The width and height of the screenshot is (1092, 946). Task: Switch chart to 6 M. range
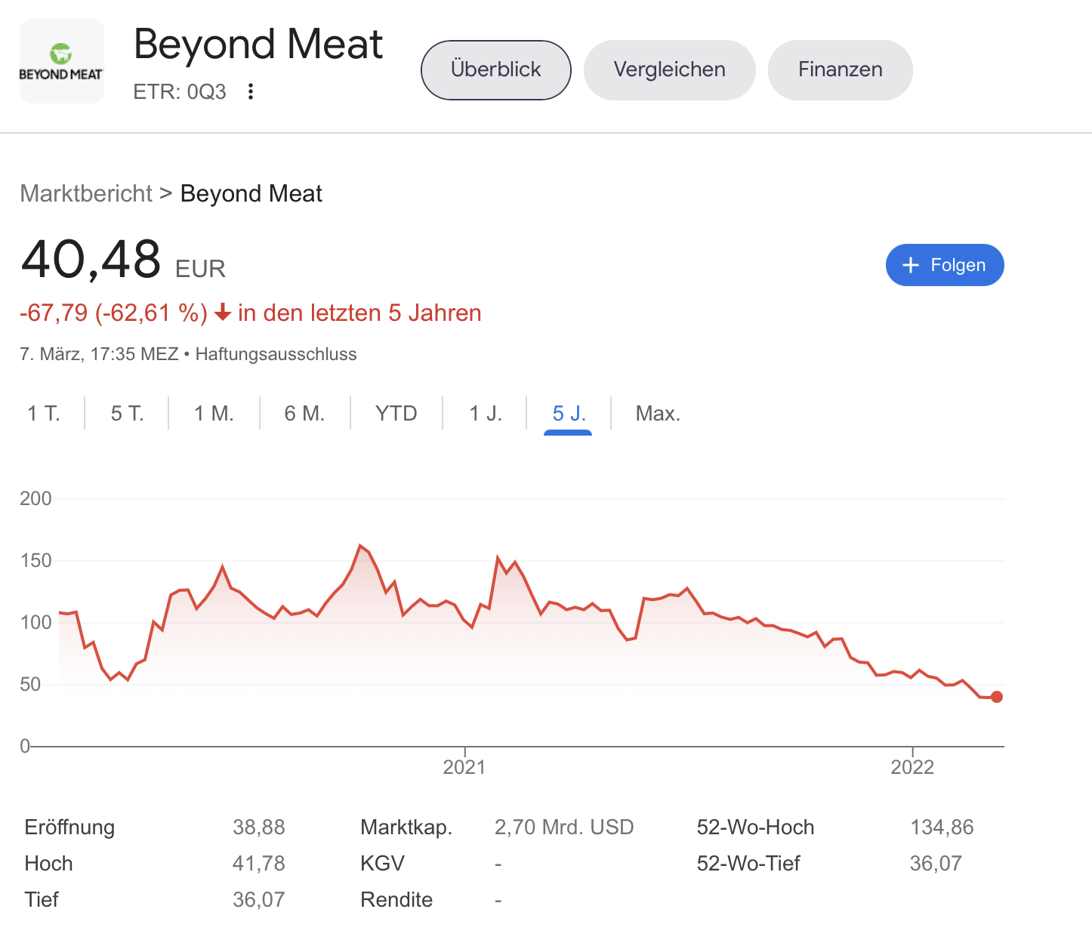[304, 414]
